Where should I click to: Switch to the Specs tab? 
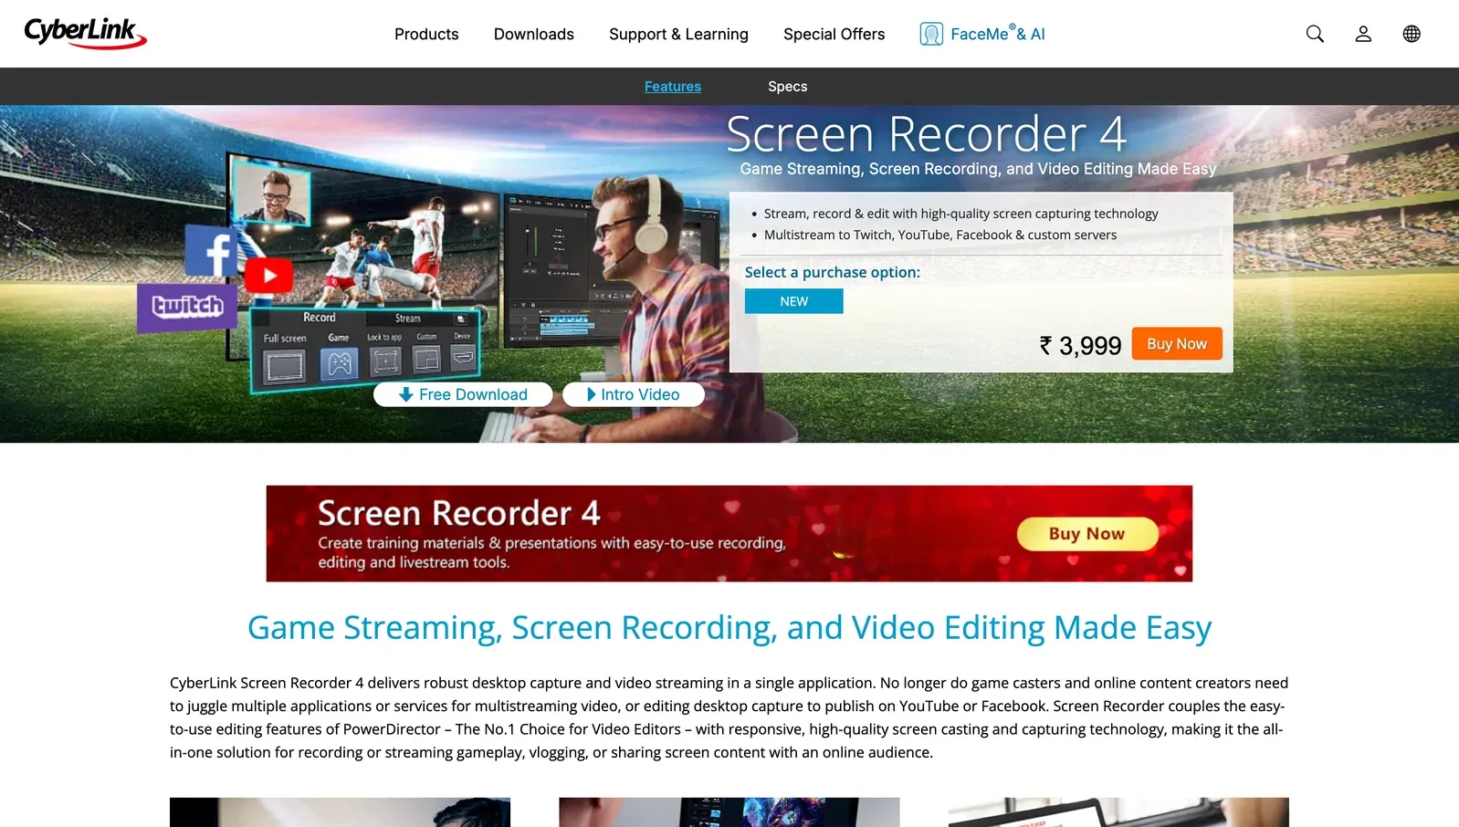point(787,87)
